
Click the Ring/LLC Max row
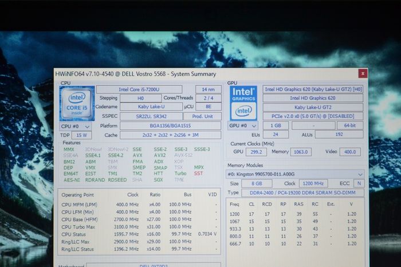point(139,242)
